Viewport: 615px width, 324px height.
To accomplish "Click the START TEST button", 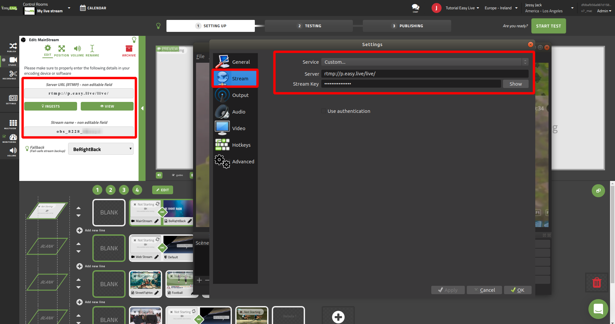I will [x=549, y=26].
